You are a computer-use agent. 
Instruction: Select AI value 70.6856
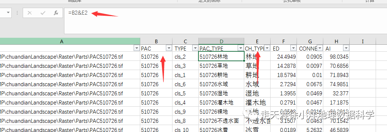[336, 66]
